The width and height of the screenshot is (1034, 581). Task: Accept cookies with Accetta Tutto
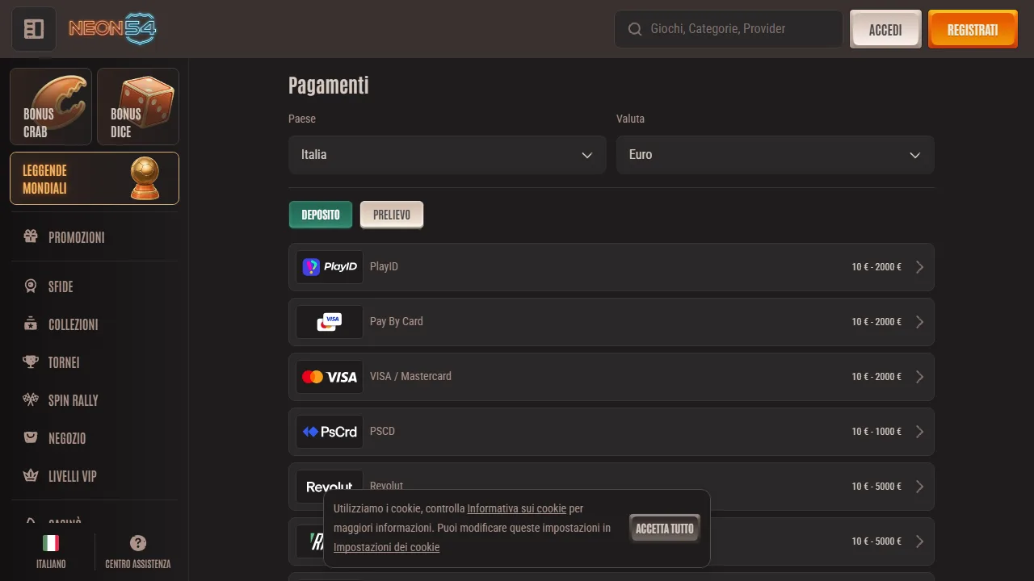[x=665, y=529]
